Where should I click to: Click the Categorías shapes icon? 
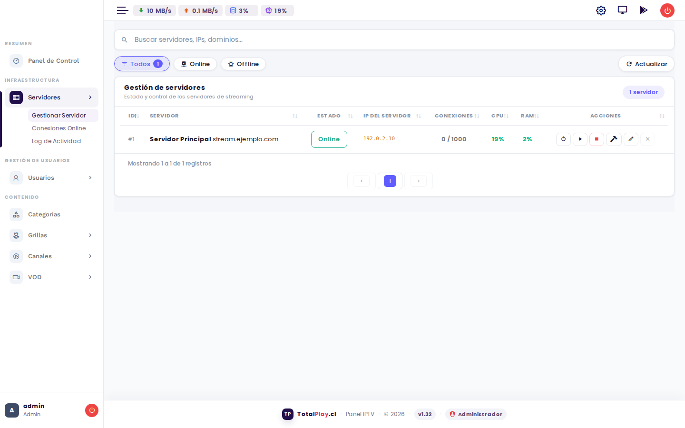tap(16, 214)
